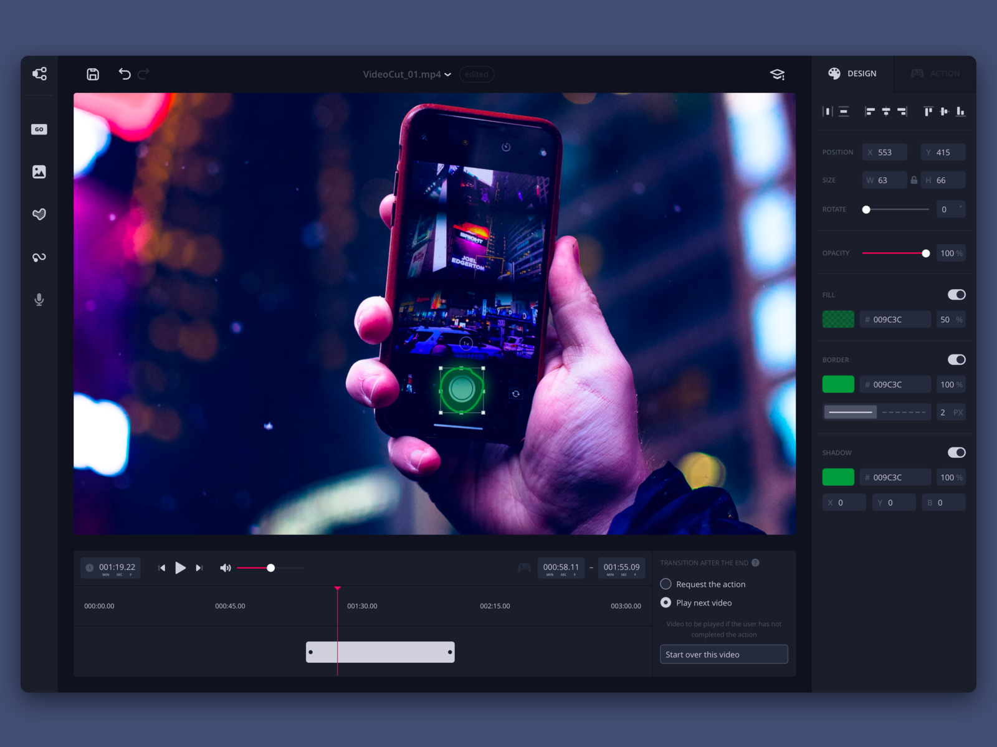Click the graduation cap icon top right
The width and height of the screenshot is (997, 747).
(x=777, y=74)
